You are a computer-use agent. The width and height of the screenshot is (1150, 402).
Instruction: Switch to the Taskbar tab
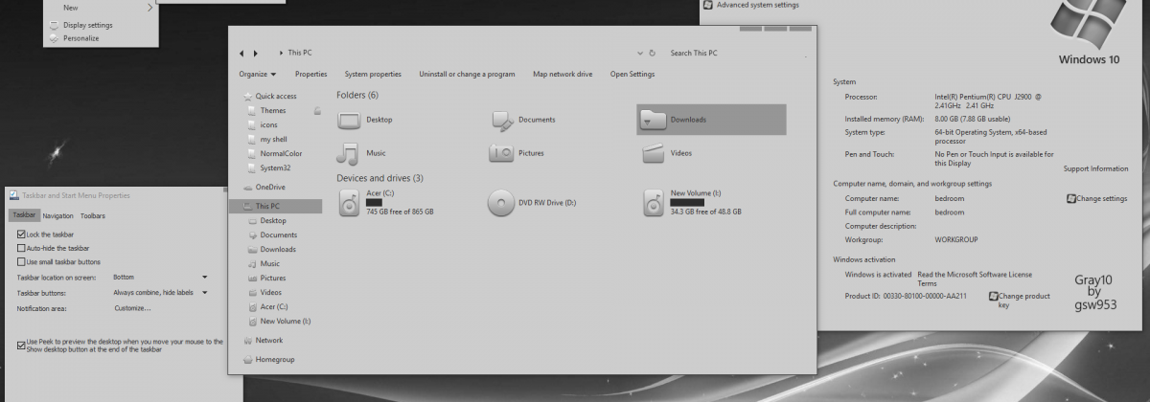[x=24, y=215]
